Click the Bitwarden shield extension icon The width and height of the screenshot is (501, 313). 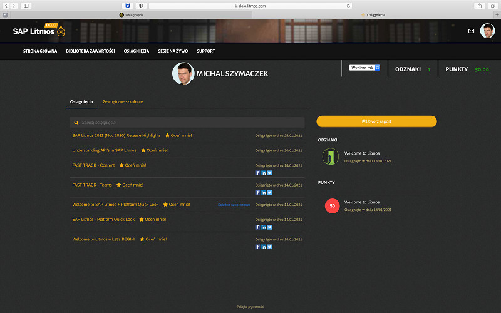pos(128,6)
